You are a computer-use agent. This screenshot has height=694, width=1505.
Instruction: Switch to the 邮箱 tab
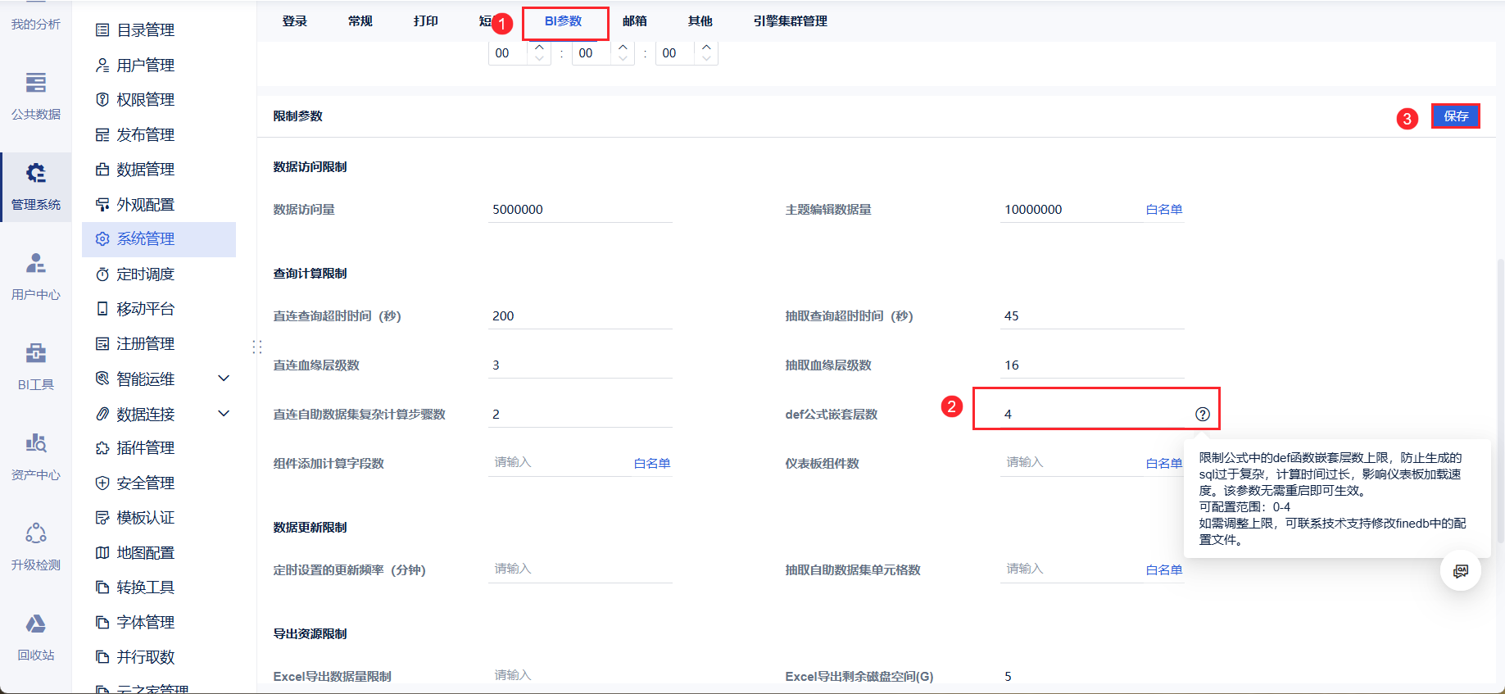click(x=635, y=21)
